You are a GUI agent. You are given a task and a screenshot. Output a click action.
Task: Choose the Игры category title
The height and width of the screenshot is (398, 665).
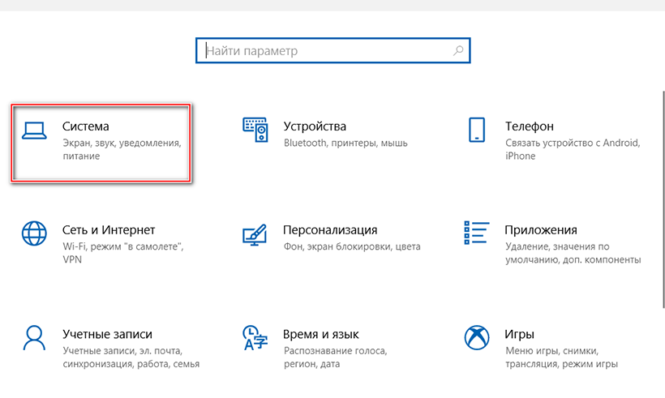[x=519, y=334]
